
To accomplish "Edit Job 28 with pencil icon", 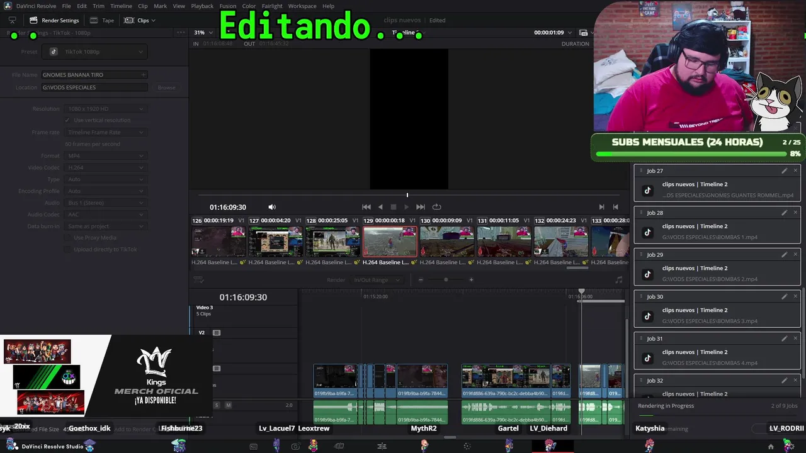I will [x=784, y=213].
